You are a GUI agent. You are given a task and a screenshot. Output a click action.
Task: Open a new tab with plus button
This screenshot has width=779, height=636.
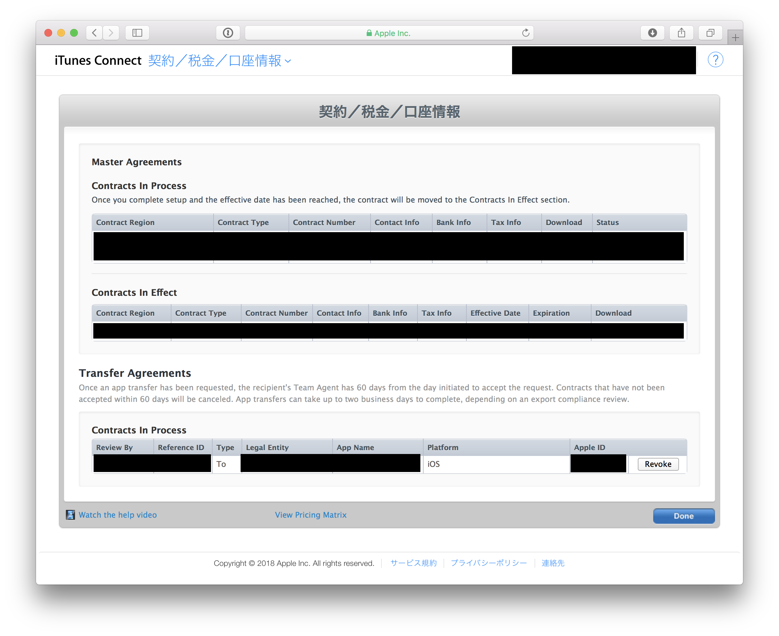point(735,38)
